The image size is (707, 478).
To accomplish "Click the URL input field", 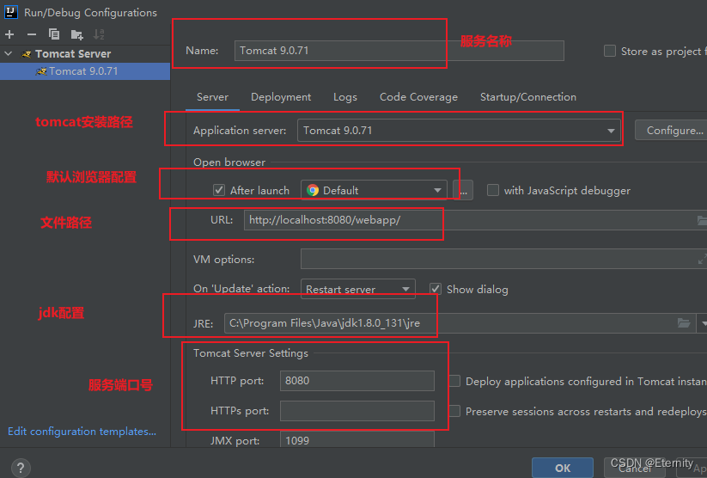I will [x=475, y=220].
